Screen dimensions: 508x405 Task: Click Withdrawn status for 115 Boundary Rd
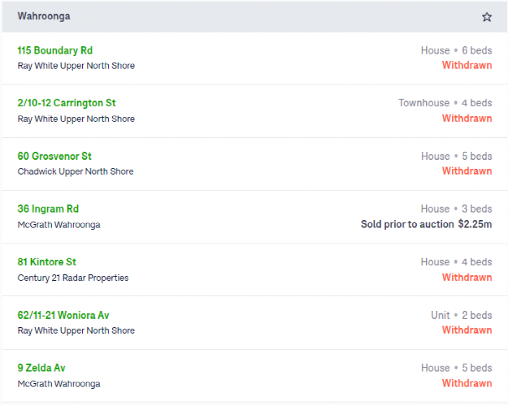[x=467, y=66]
